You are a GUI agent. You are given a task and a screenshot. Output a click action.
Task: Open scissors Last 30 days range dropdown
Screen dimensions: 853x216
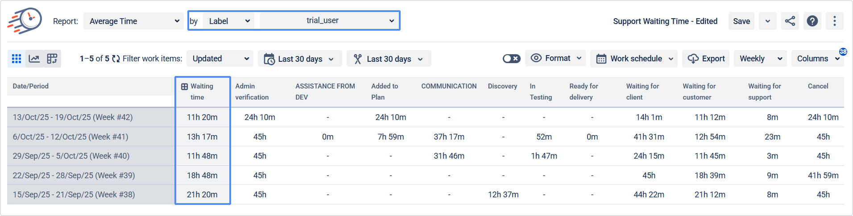[389, 59]
